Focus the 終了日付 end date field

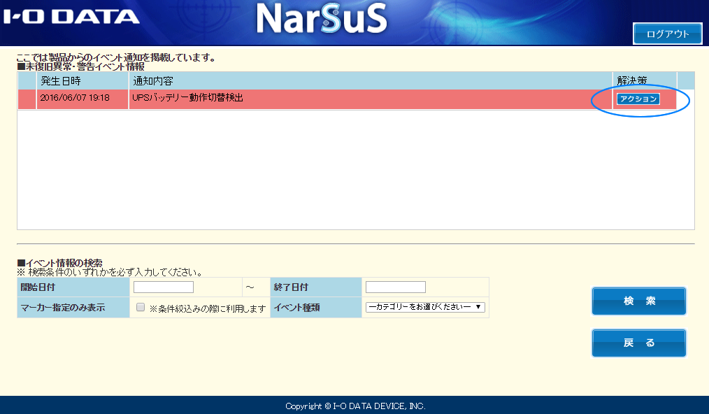[396, 287]
